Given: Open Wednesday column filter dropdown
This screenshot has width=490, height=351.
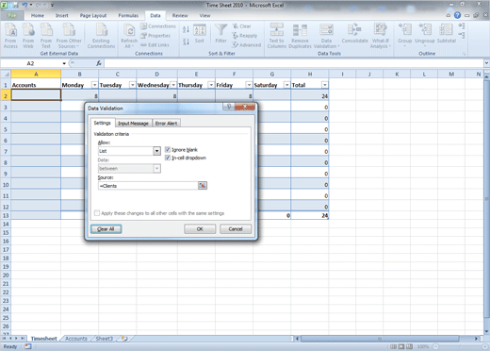Looking at the screenshot, I should [x=173, y=85].
